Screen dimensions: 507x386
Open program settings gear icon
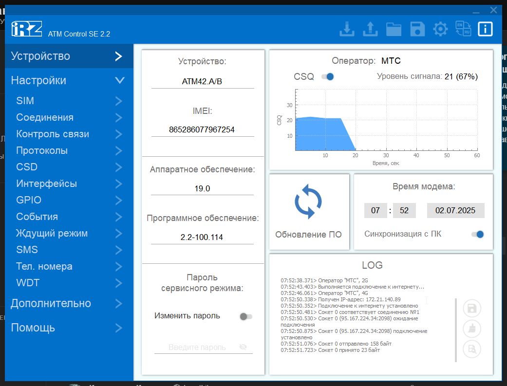pos(440,29)
